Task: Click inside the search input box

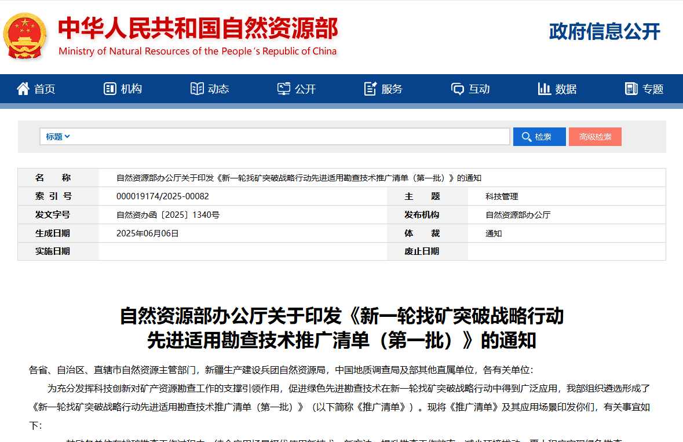Action: (x=290, y=136)
